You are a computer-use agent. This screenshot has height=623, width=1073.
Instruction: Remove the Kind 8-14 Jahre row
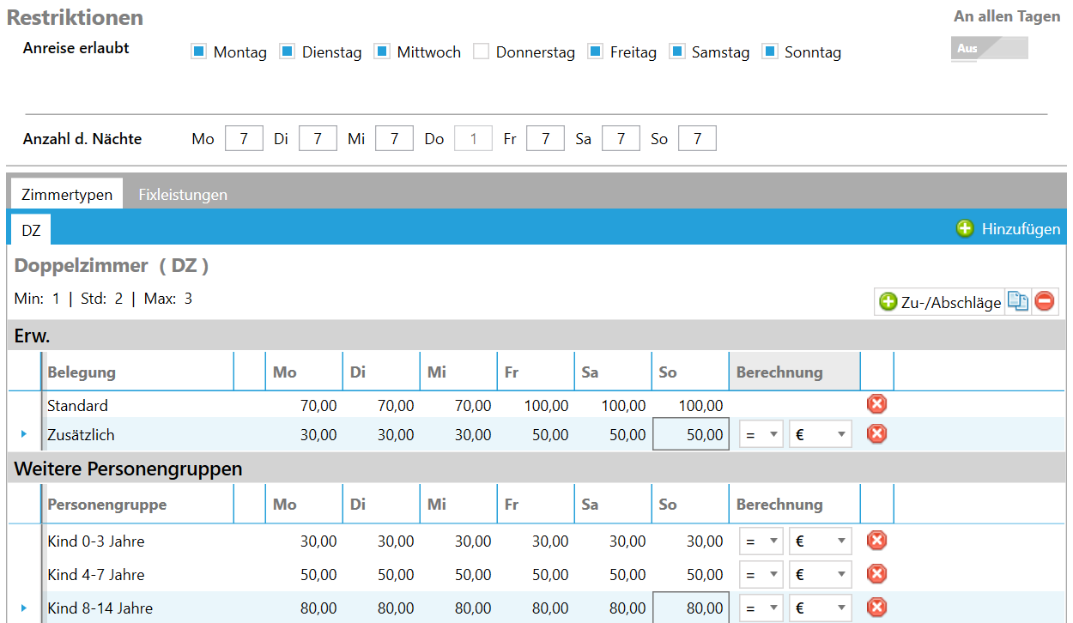(876, 608)
